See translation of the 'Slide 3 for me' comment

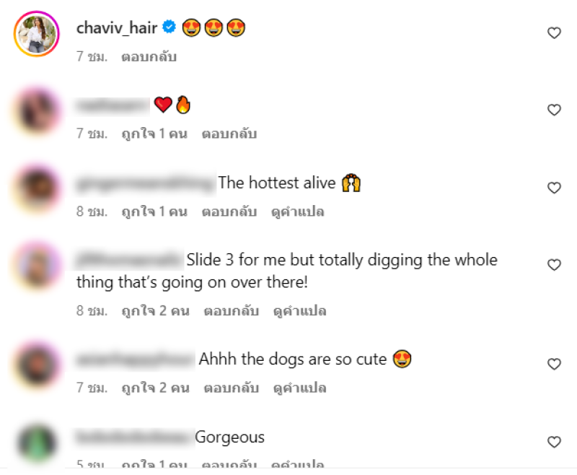(299, 311)
